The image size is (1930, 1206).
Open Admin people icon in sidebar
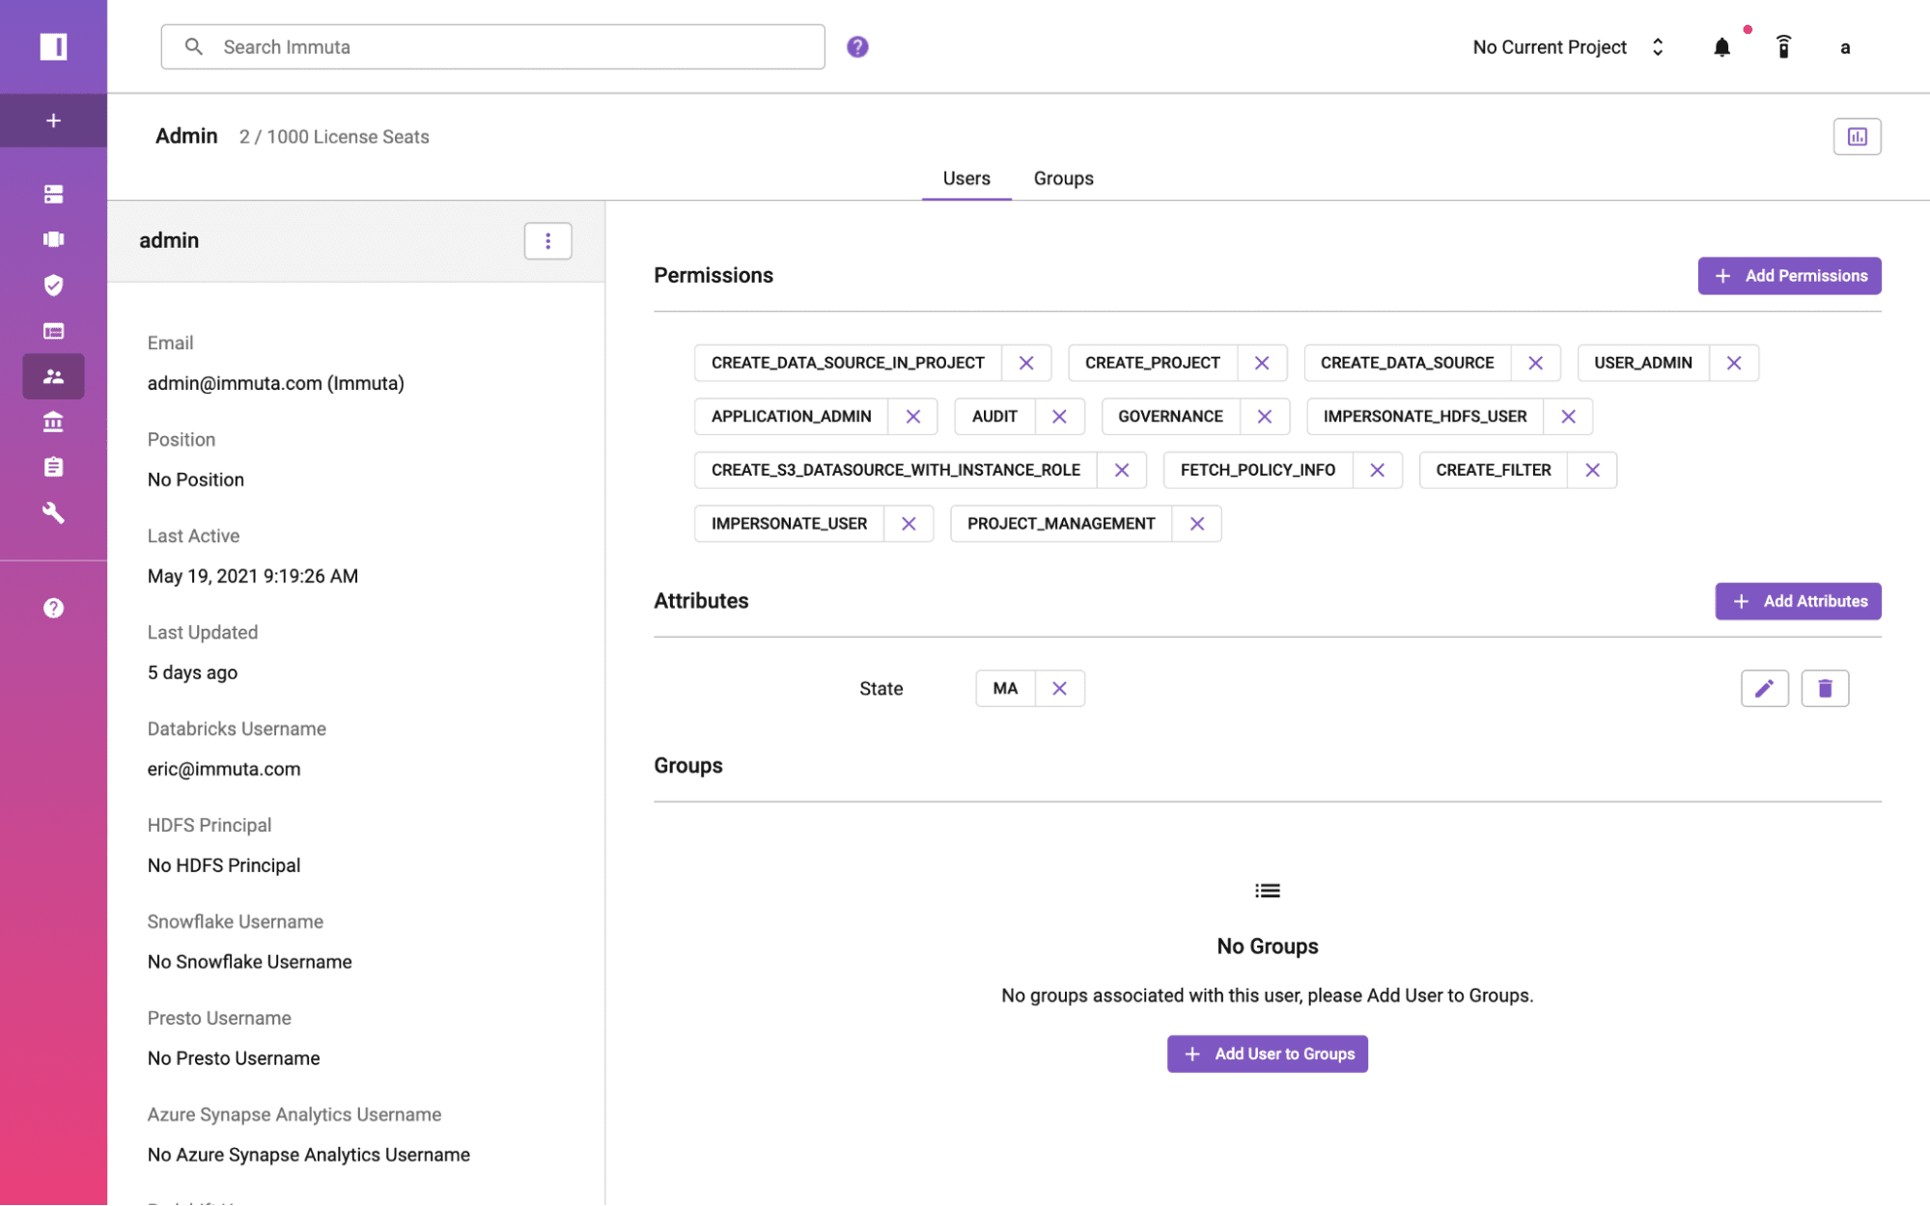tap(53, 376)
